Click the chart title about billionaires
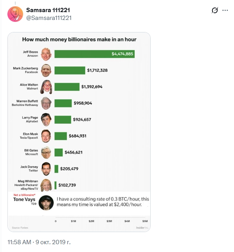This screenshot has height=252, width=234. coord(79,39)
